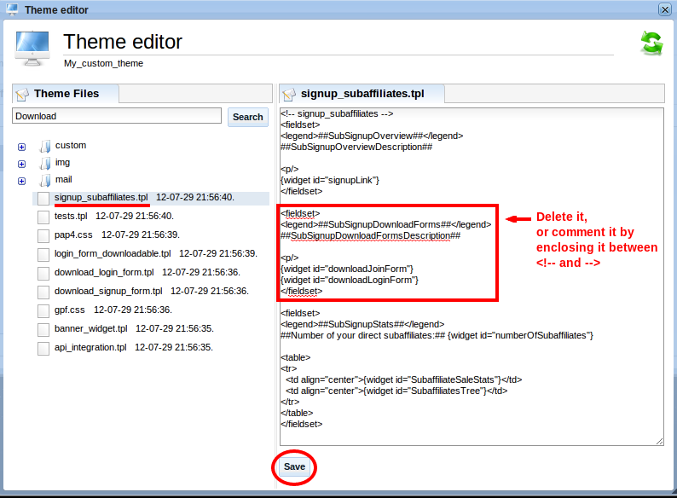677x498 pixels.
Task: Tick the checkbox for download_signup_form.tpl
Action: pyautogui.click(x=43, y=292)
